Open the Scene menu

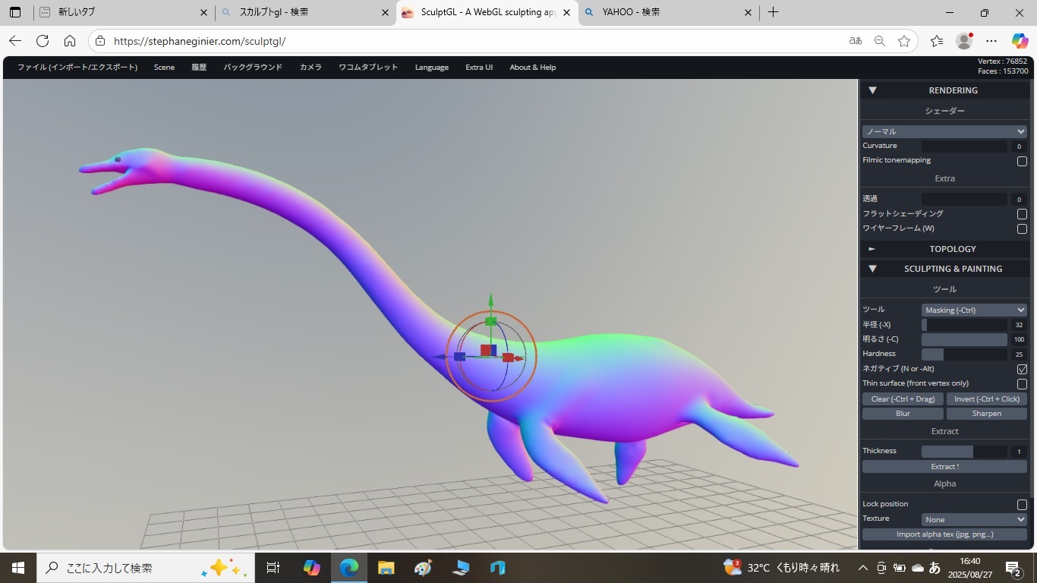pyautogui.click(x=164, y=68)
